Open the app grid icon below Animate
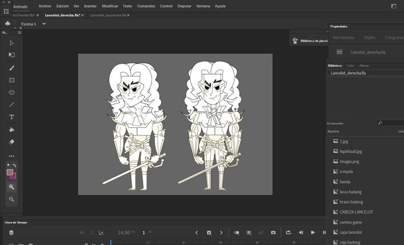404x245 pixels. 6,11
